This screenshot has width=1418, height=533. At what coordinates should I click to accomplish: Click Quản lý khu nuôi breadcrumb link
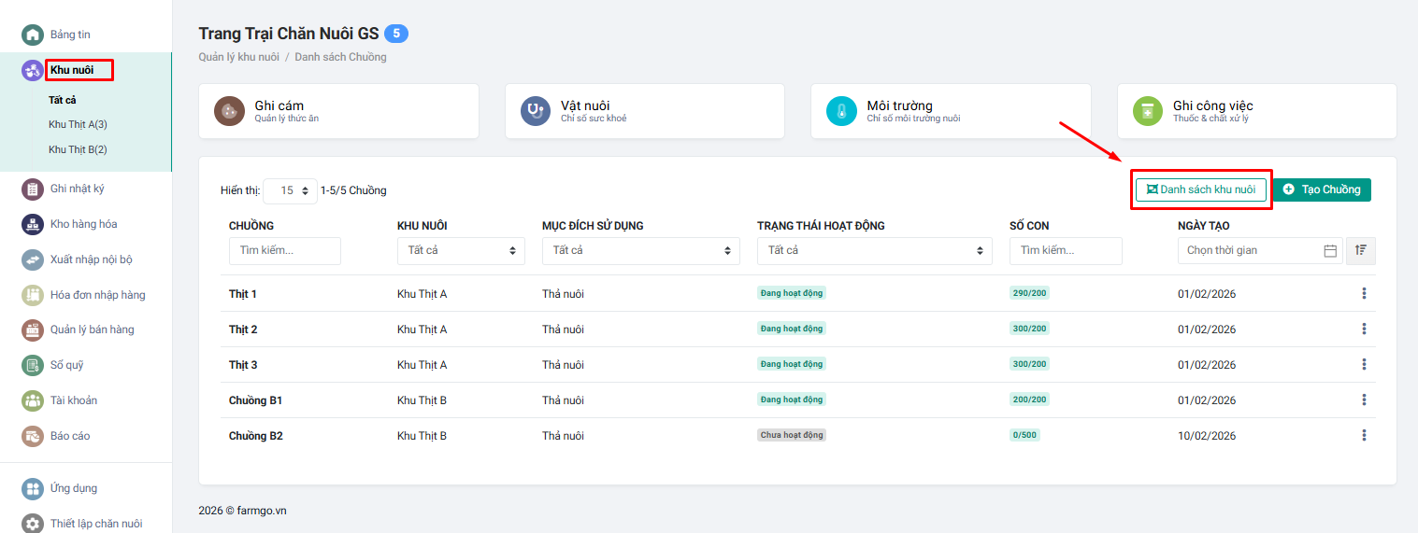click(x=238, y=57)
